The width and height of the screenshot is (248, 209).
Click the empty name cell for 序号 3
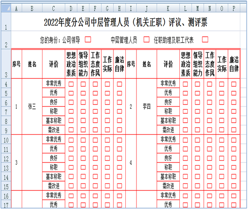pyautogui.click(x=32, y=163)
